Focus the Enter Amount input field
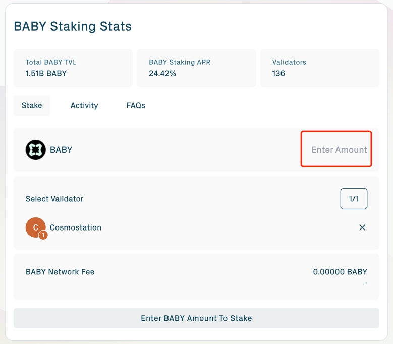The height and width of the screenshot is (344, 393). click(x=336, y=150)
